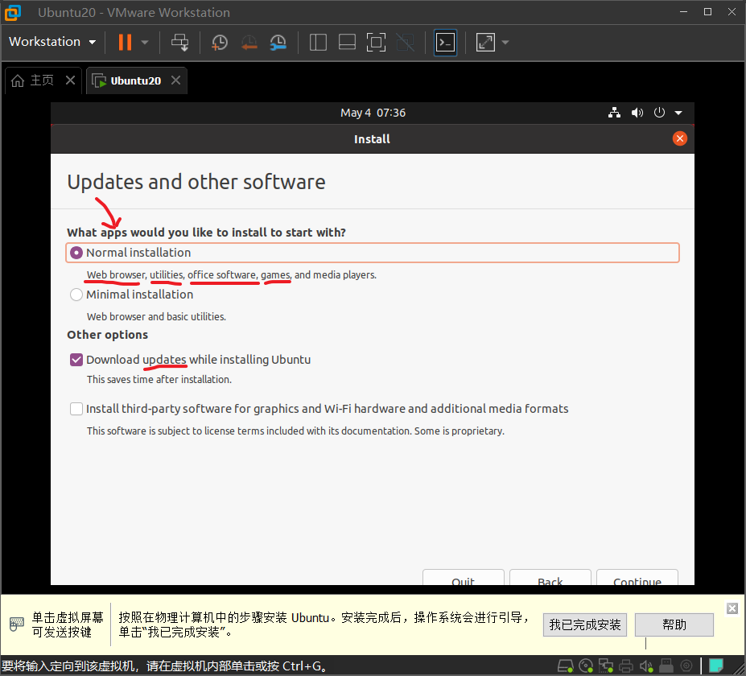Image resolution: width=746 pixels, height=676 pixels.
Task: Pause the virtual machine with the orange pause icon
Action: [125, 43]
